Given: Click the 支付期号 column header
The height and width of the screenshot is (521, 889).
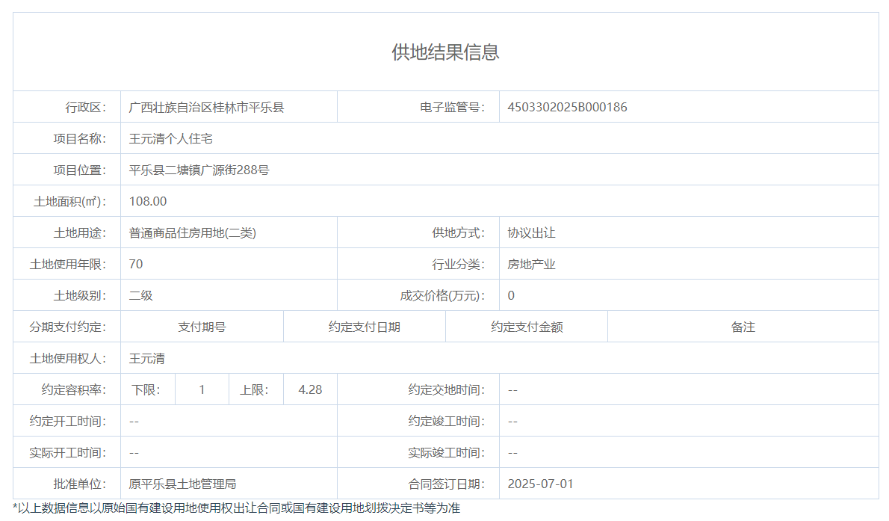Looking at the screenshot, I should click(202, 327).
